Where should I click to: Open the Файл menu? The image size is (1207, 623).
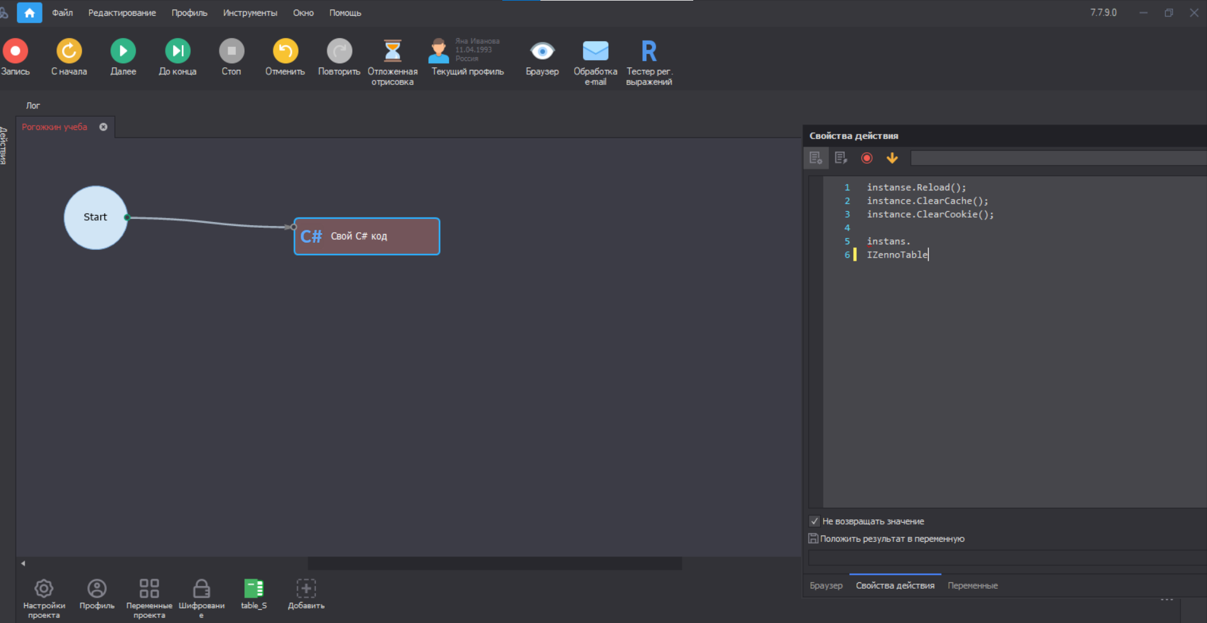pyautogui.click(x=62, y=13)
